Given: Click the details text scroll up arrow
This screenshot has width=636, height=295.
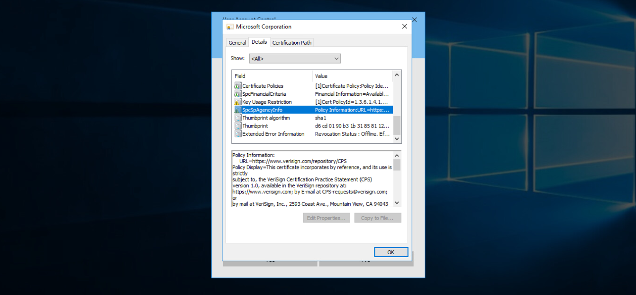Looking at the screenshot, I should 397,155.
